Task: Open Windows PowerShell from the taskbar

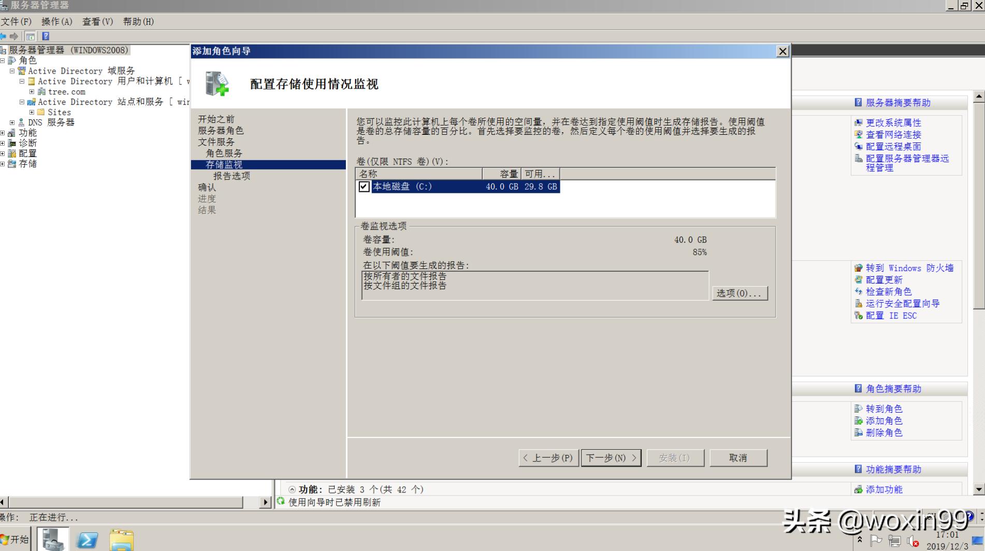Action: point(88,539)
